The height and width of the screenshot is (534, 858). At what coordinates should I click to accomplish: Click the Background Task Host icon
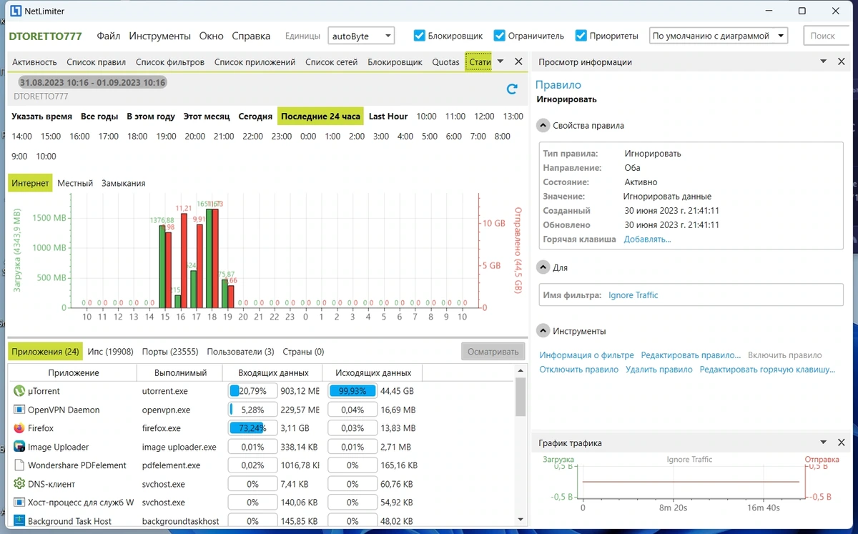pyautogui.click(x=19, y=521)
